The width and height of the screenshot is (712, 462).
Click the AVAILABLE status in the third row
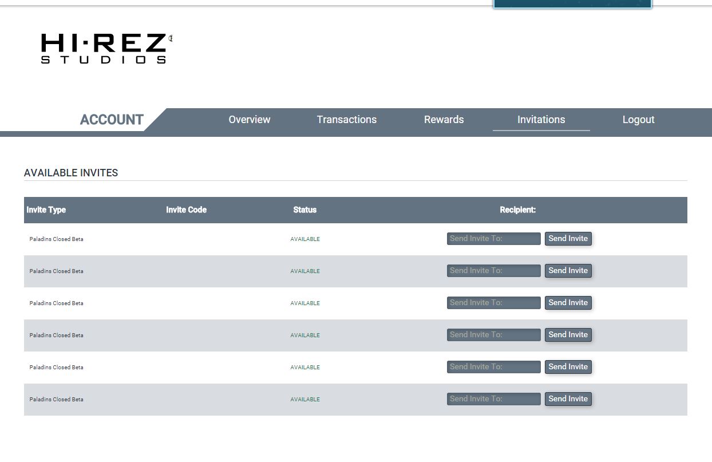click(305, 303)
